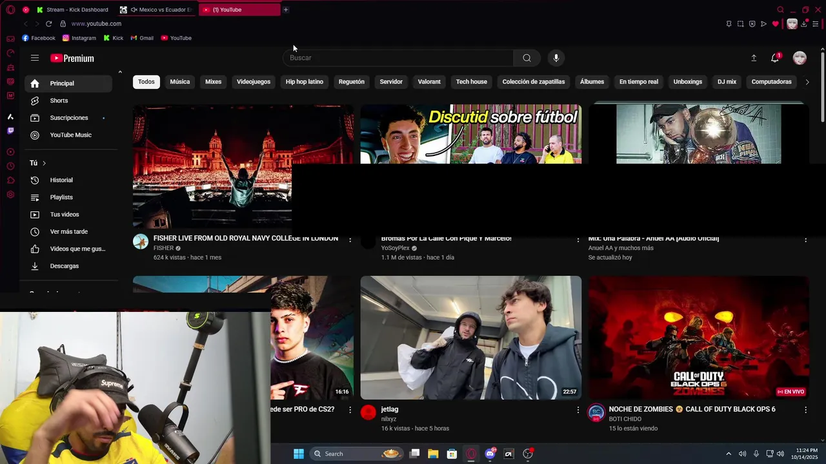Open the Call of Duty Zombies live thumbnail
The height and width of the screenshot is (464, 826).
(x=698, y=338)
